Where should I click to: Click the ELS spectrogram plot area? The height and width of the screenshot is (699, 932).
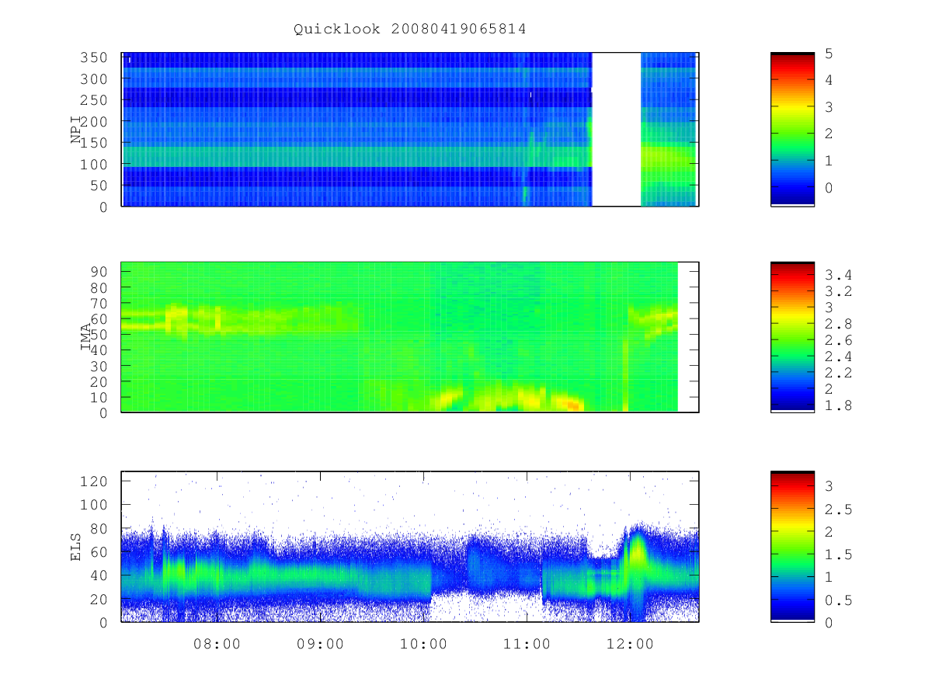[x=410, y=547]
